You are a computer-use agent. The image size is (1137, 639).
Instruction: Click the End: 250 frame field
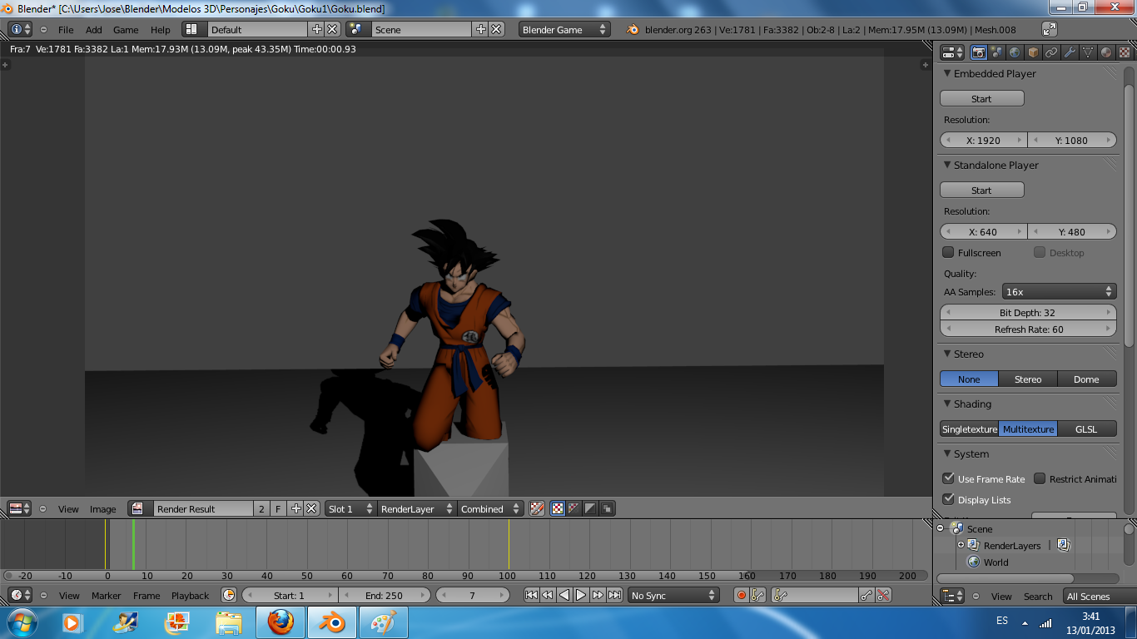[x=384, y=595]
